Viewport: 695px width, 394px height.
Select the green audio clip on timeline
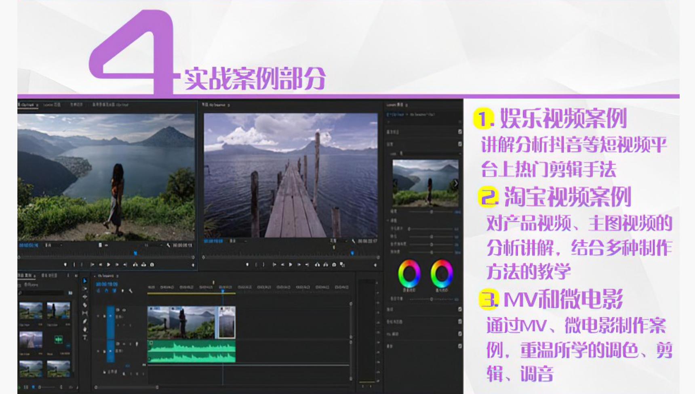(x=192, y=351)
